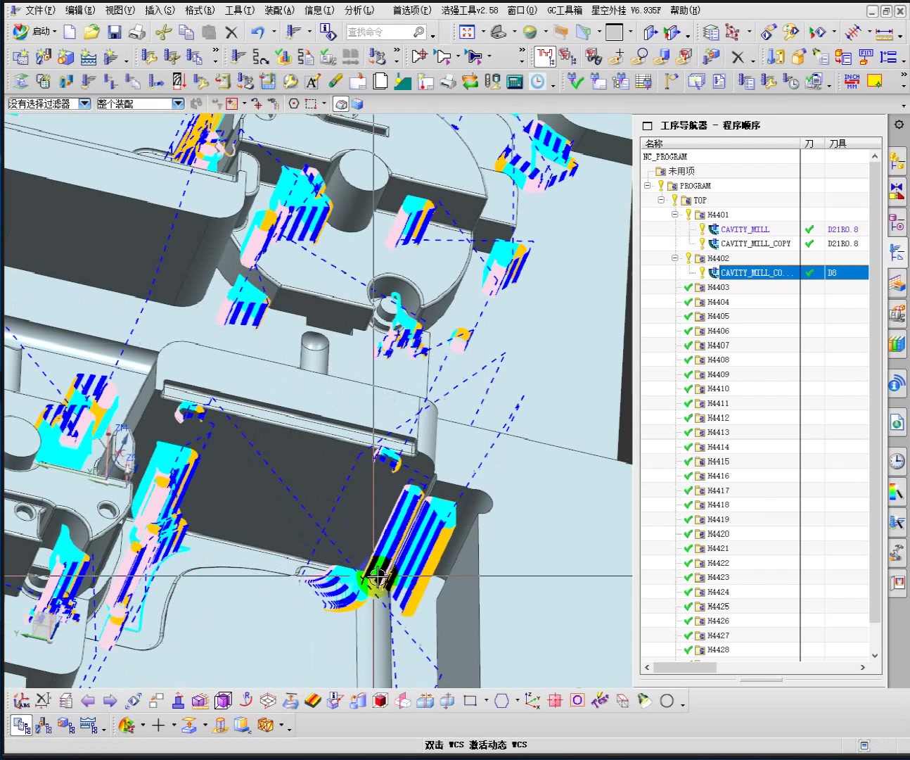The width and height of the screenshot is (910, 760).
Task: Collapse the TOP tree node
Action: pyautogui.click(x=661, y=201)
